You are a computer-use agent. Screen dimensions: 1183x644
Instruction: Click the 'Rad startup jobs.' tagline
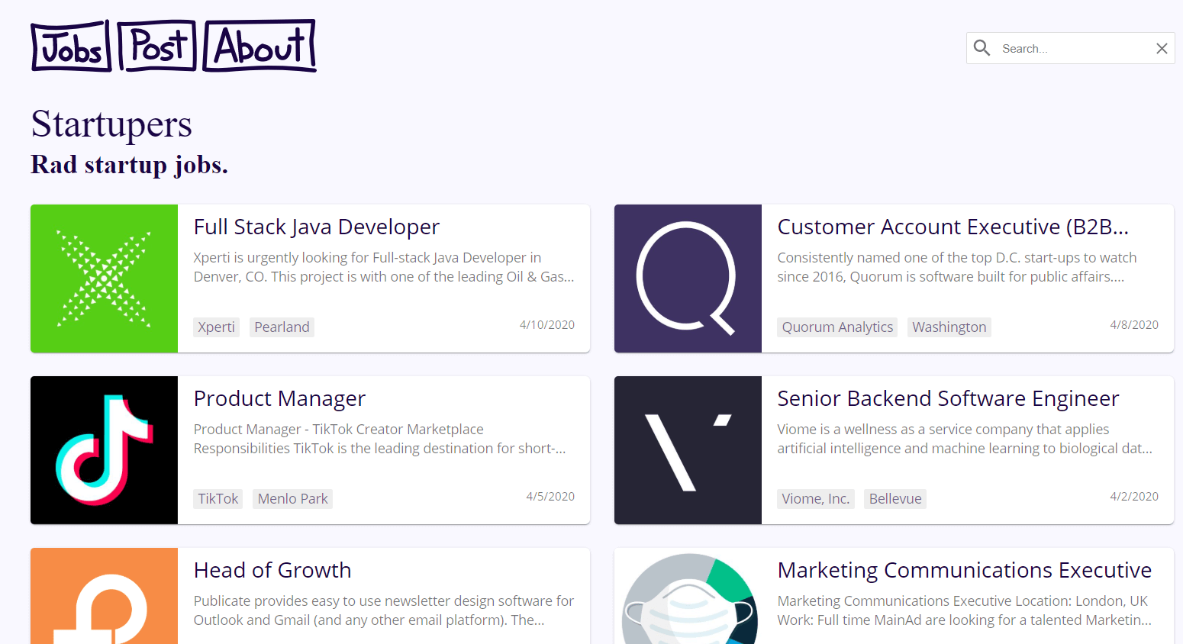pos(130,164)
